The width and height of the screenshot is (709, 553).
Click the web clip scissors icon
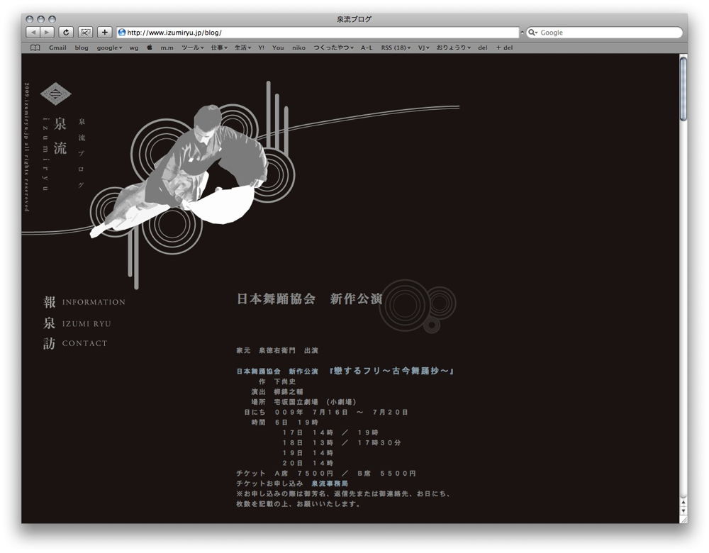[x=86, y=33]
